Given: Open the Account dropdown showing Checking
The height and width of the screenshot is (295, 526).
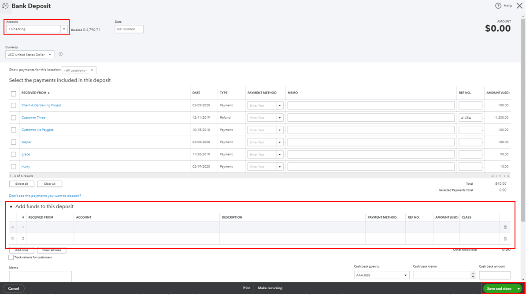Looking at the screenshot, I should tap(64, 29).
